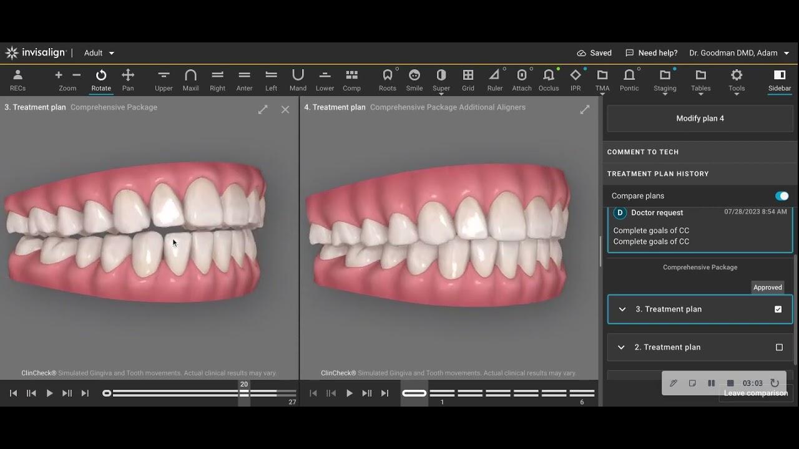
Task: Click the Modify plan 4 button
Action: pyautogui.click(x=700, y=118)
